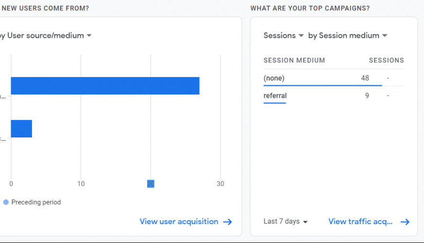Click the SESSION MEDIUM column header
Screen dimensions: 424x243
[294, 61]
